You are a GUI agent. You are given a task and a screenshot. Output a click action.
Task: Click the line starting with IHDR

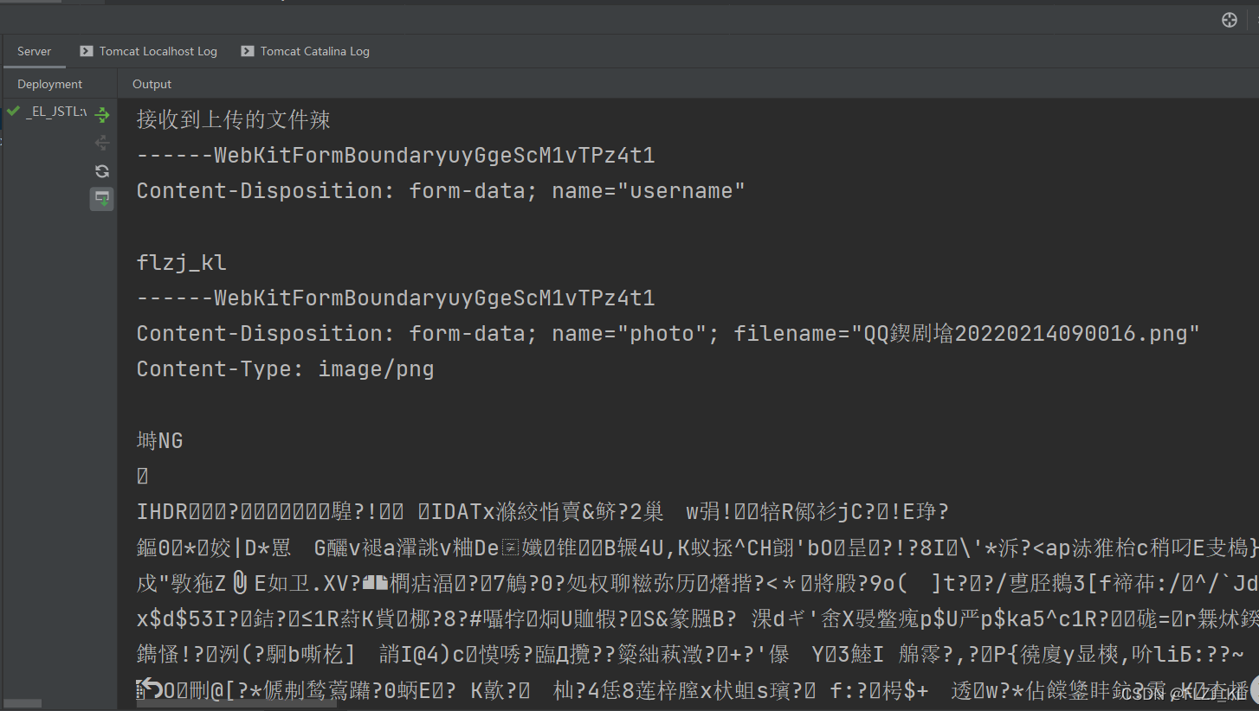(544, 512)
